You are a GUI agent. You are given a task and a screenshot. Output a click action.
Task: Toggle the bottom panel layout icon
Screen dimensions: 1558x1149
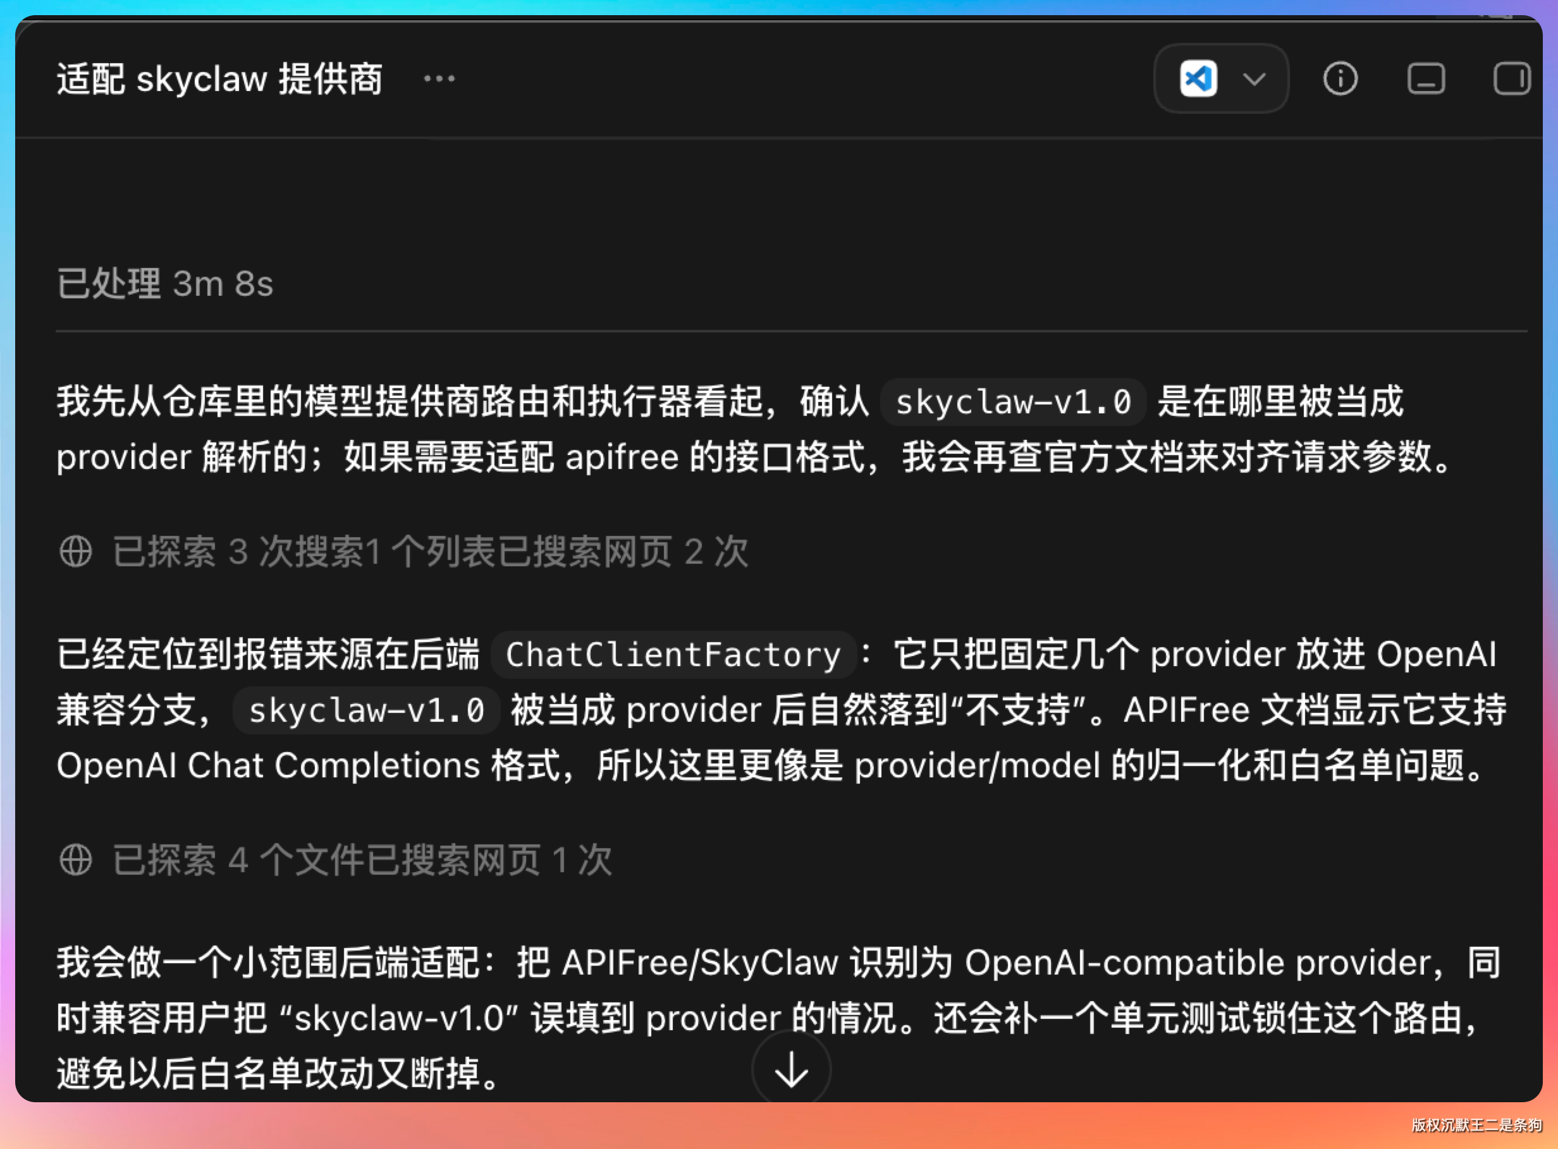1426,78
